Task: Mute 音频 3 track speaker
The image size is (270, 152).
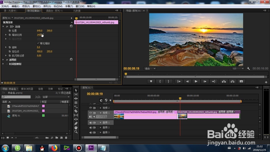Action: point(90,133)
